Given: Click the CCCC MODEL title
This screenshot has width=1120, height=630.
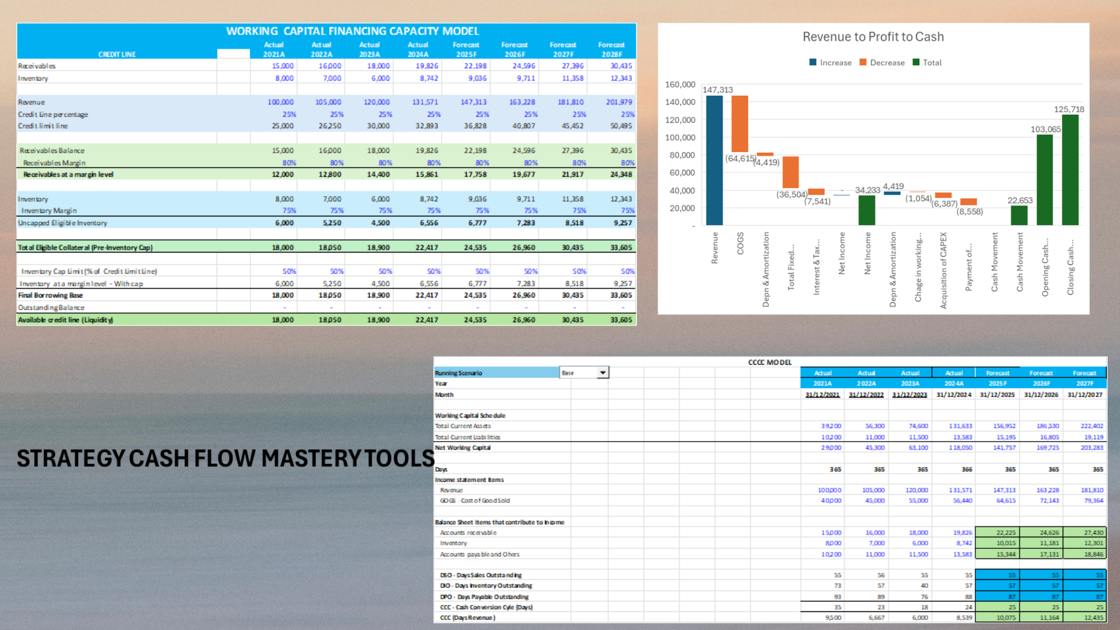Looking at the screenshot, I should point(769,362).
